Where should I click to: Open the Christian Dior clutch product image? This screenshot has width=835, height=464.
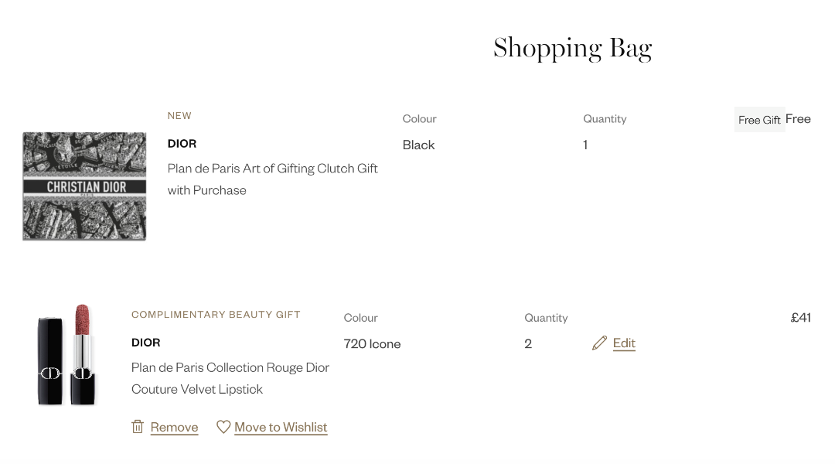point(84,186)
